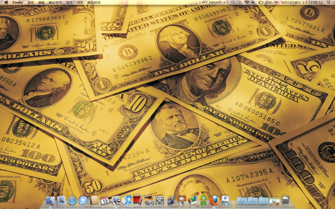Open the 編輯 (Edit) menu
Viewport: 335px width, 209px height.
(41, 2)
